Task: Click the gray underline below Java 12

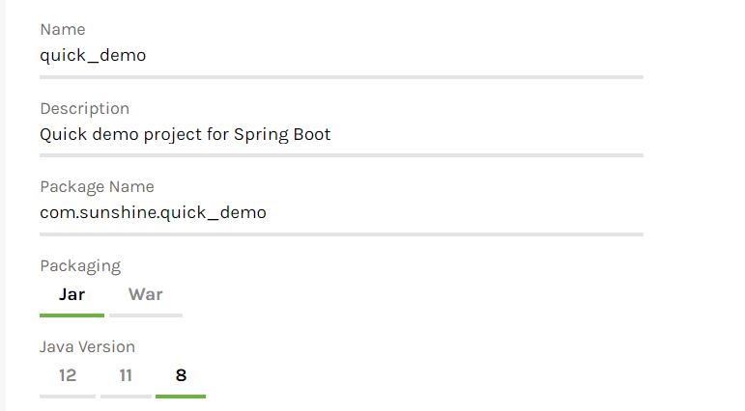Action: [x=68, y=396]
